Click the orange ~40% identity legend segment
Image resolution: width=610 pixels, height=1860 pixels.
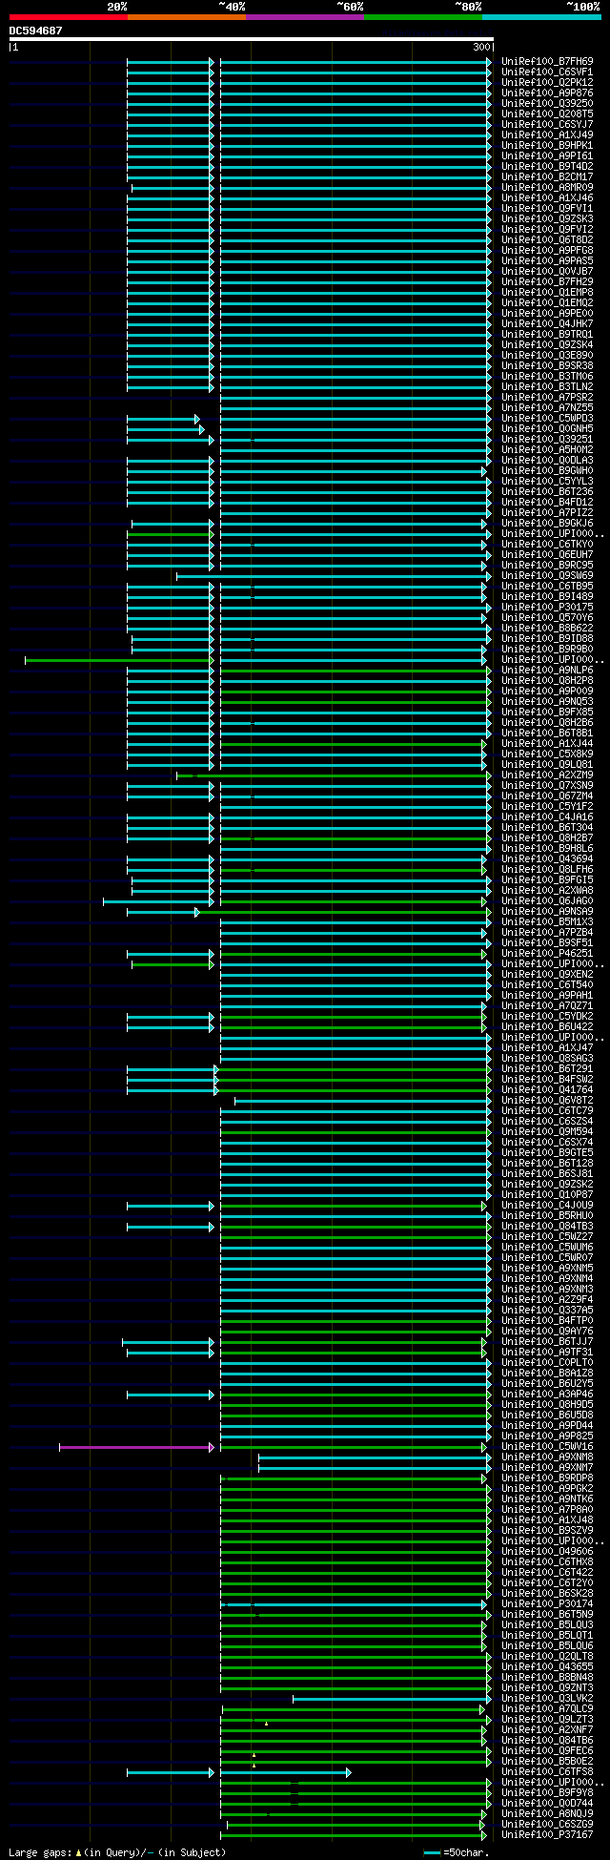pyautogui.click(x=186, y=17)
